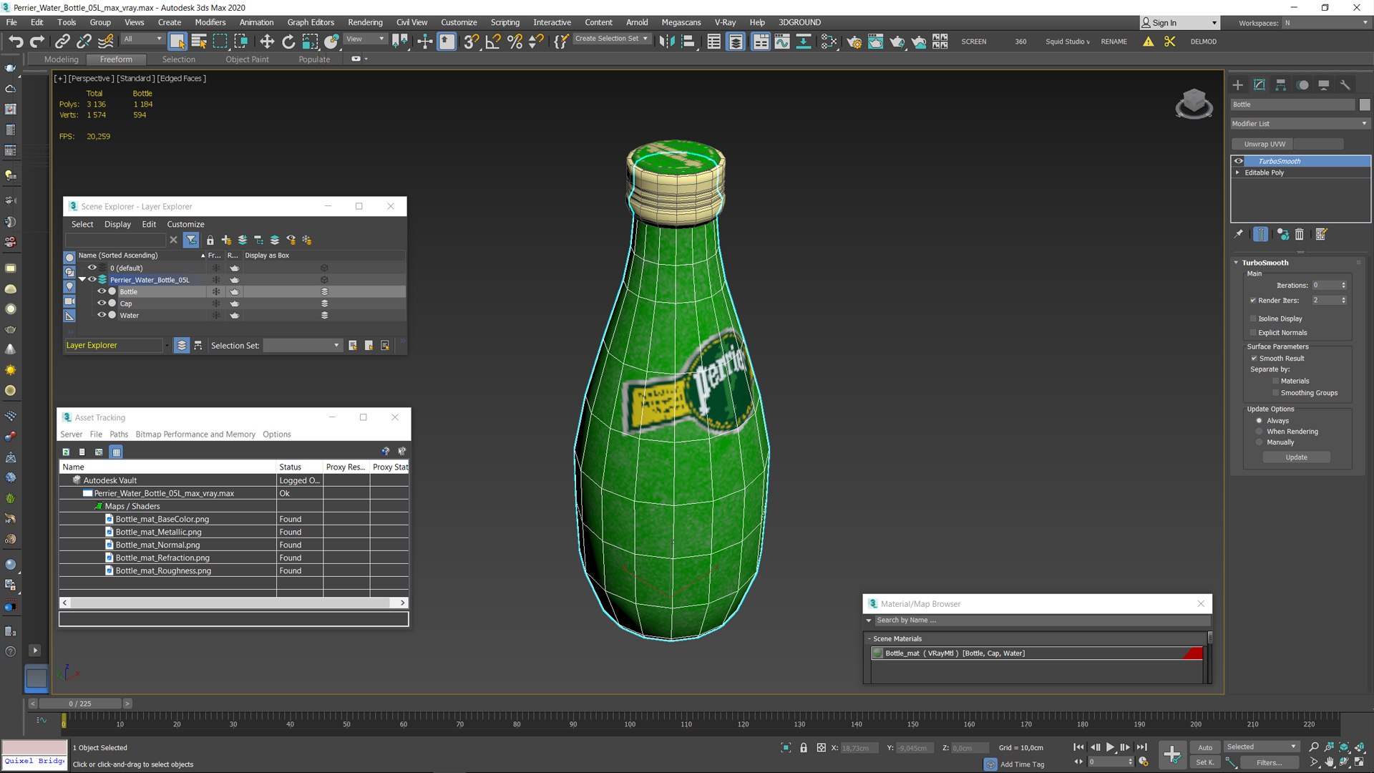This screenshot has width=1374, height=773.
Task: Switch to Object Paint ribbon tab
Action: coord(247,59)
